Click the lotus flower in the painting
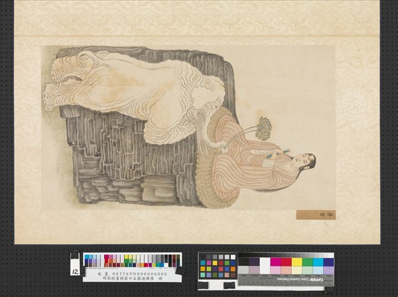Viewport: 398px width, 297px height. (263, 129)
